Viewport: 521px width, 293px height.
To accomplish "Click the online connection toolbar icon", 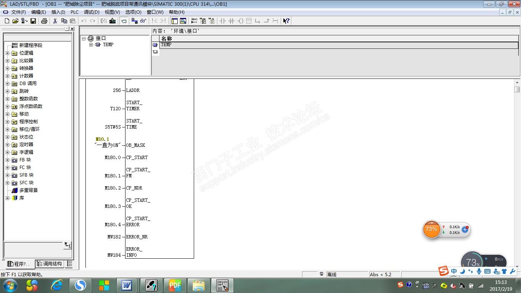I will (x=134, y=21).
